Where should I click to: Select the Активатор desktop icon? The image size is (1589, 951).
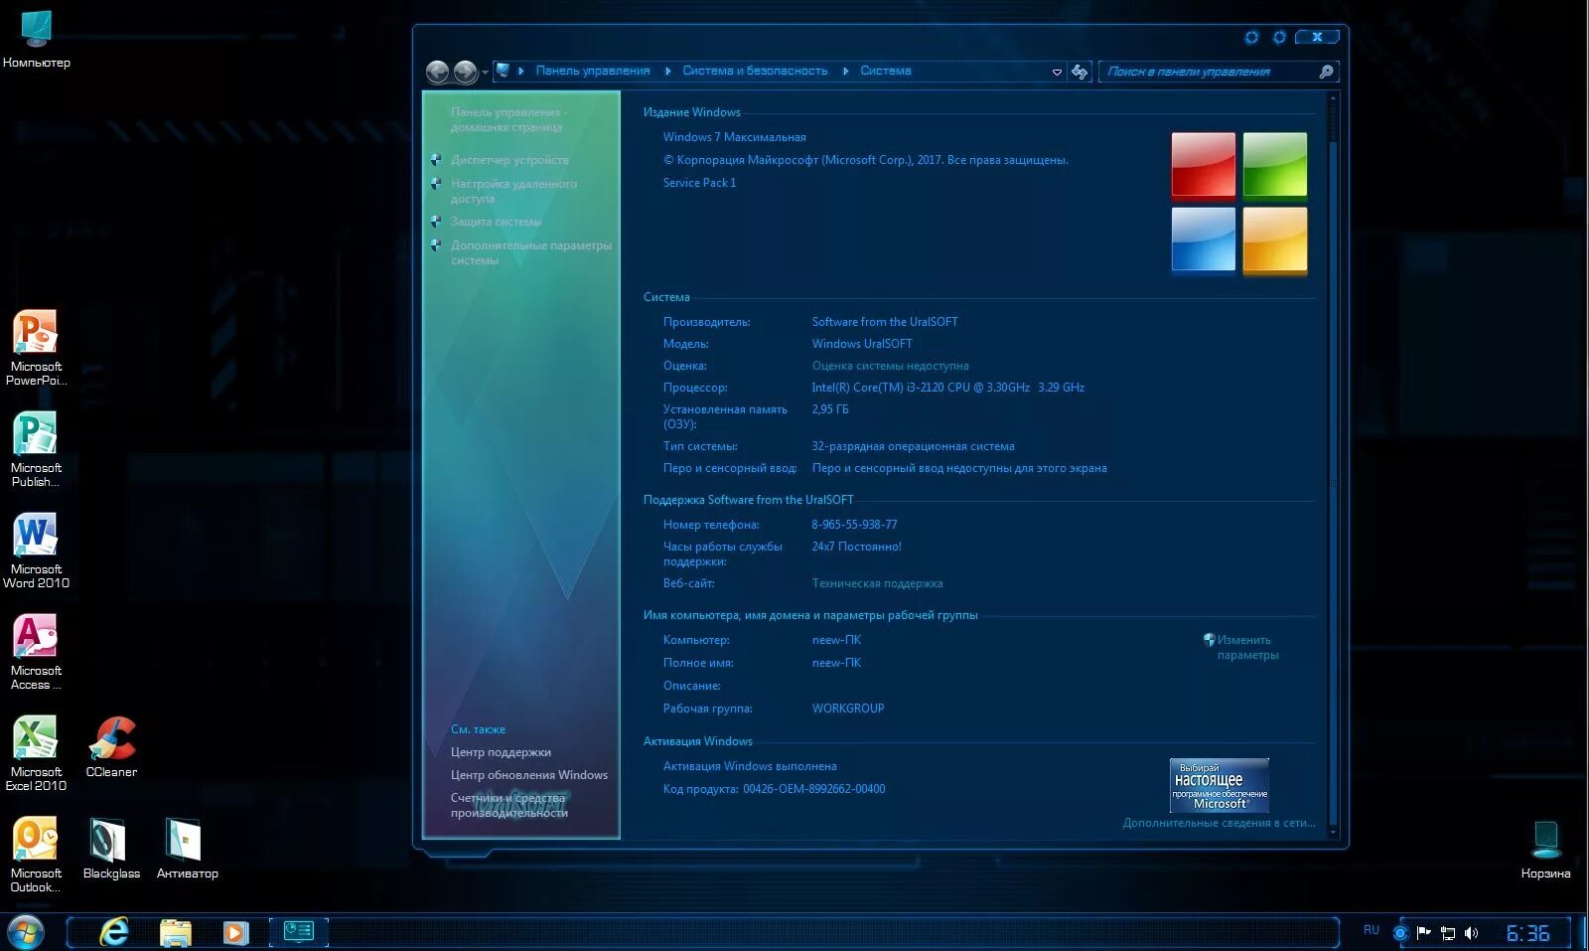tap(187, 848)
